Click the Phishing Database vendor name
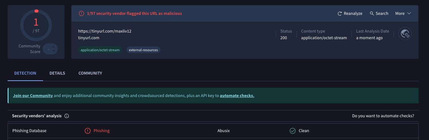Screen dimensions: 429x140 pos(29,131)
